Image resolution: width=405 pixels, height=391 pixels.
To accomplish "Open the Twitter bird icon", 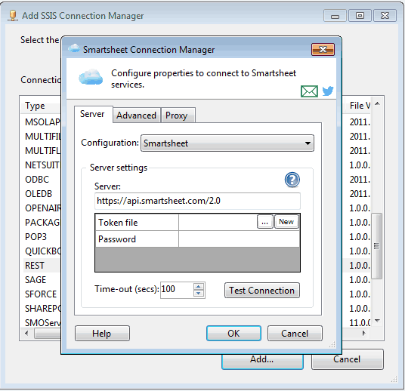I will (x=328, y=91).
